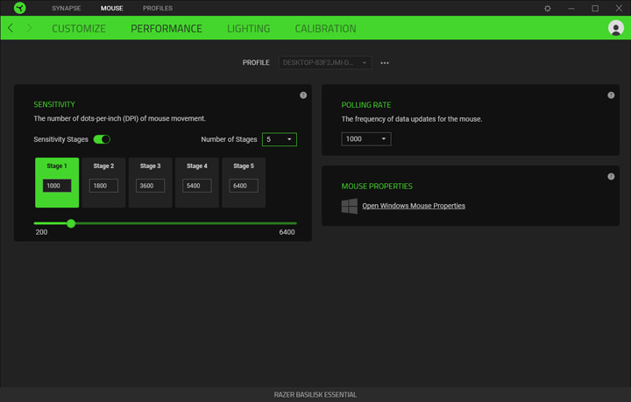Select the Stage 4 sensitivity tile
631x402 pixels.
click(197, 182)
